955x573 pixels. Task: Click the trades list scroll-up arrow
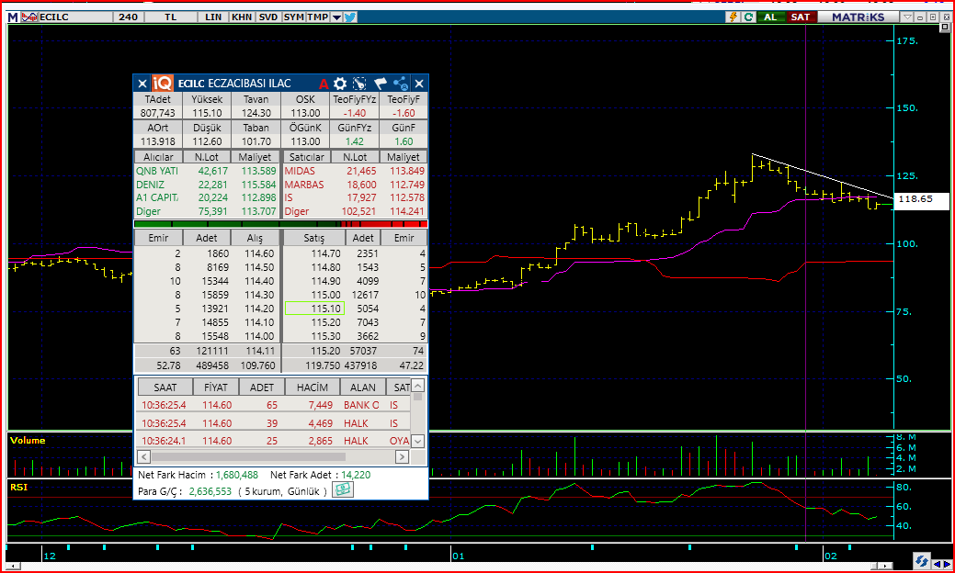418,385
